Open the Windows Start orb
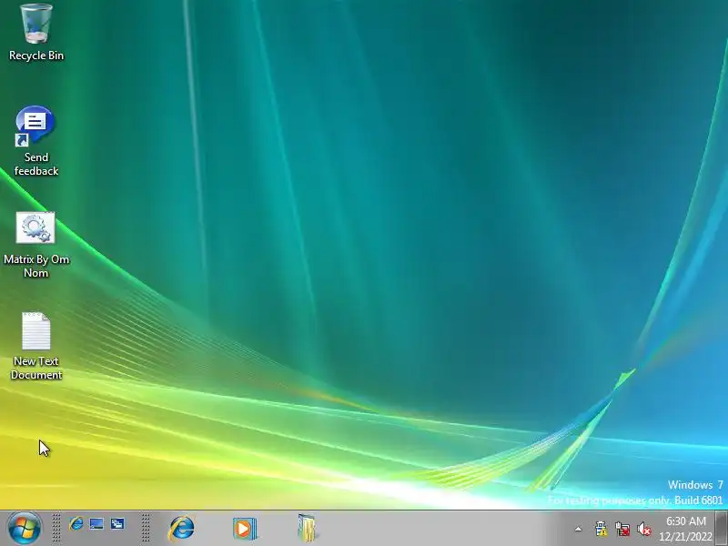The image size is (728, 546). (x=25, y=528)
